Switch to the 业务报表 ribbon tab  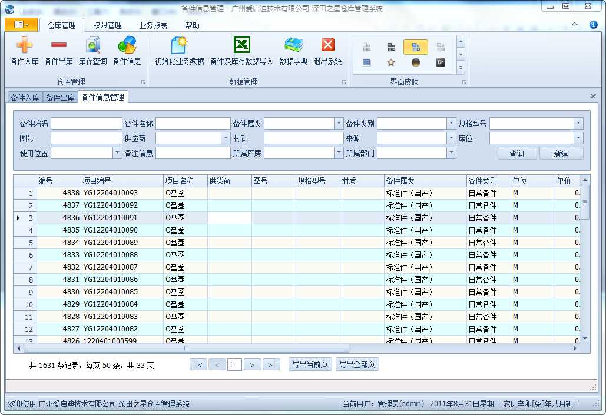click(154, 25)
